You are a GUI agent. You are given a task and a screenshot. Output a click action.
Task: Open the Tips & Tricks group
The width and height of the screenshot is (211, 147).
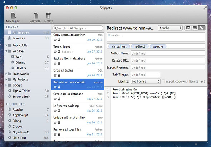28,91
